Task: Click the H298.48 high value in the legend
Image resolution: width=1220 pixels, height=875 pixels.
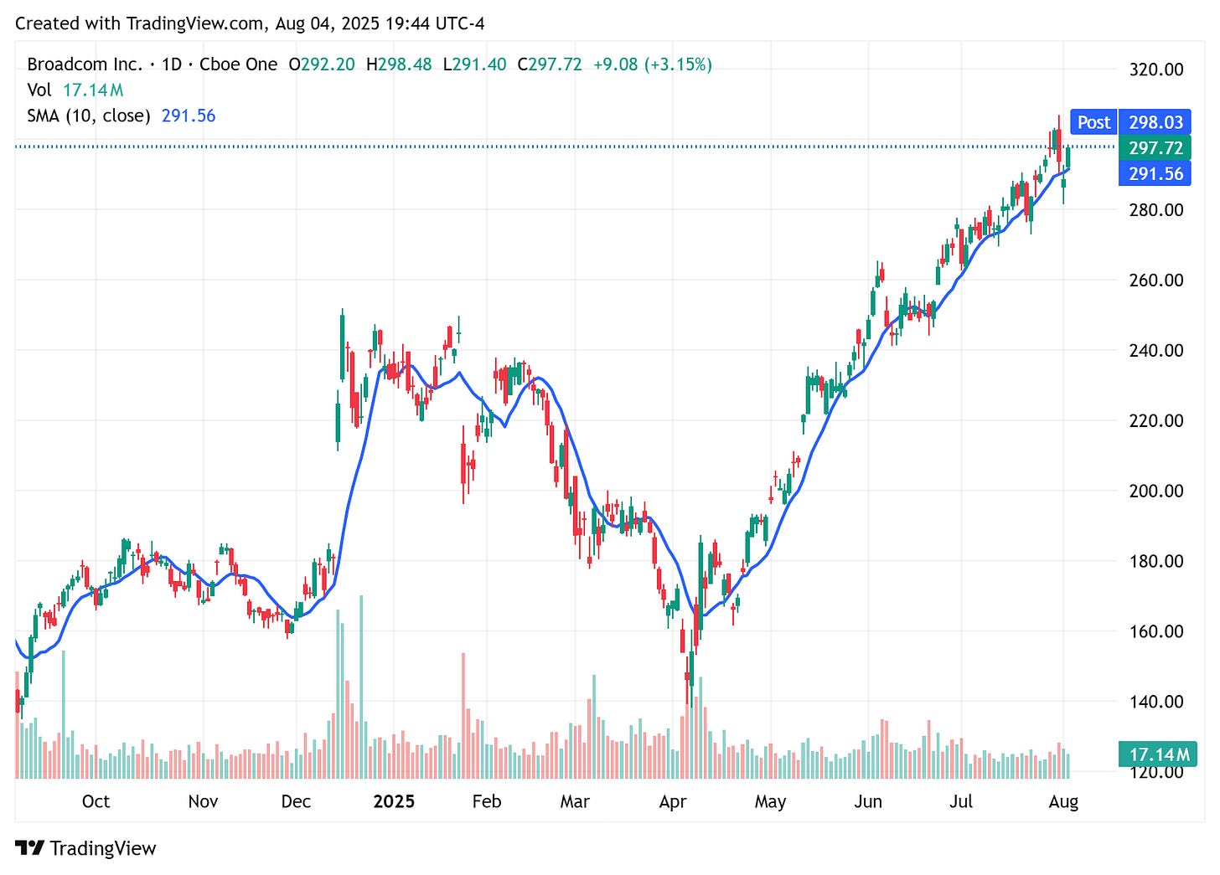Action: pyautogui.click(x=402, y=64)
